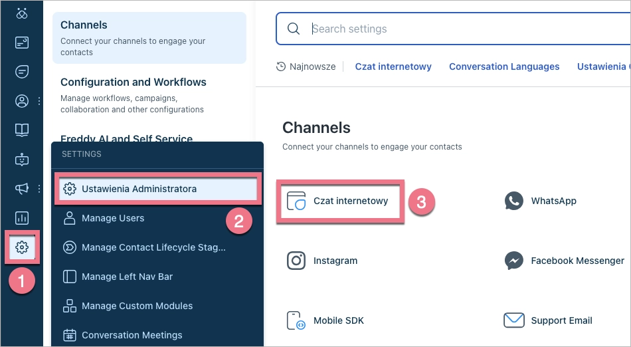Open the WhatsApp channel

pyautogui.click(x=541, y=201)
